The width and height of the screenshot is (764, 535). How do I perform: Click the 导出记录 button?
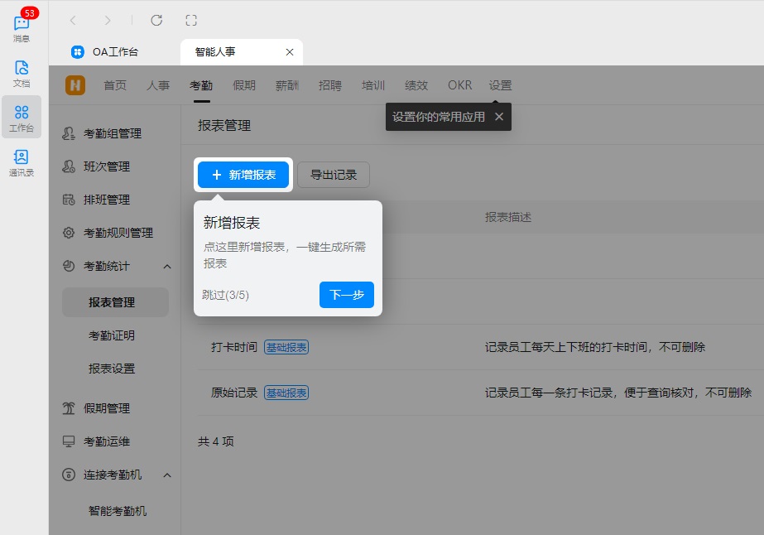(x=334, y=175)
